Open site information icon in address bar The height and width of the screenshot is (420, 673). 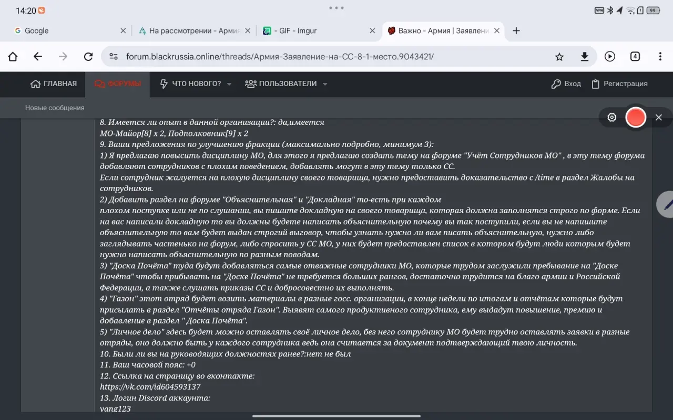tap(114, 57)
